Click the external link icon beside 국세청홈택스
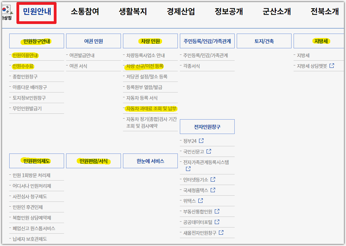The width and height of the screenshot is (346, 246). (213, 190)
